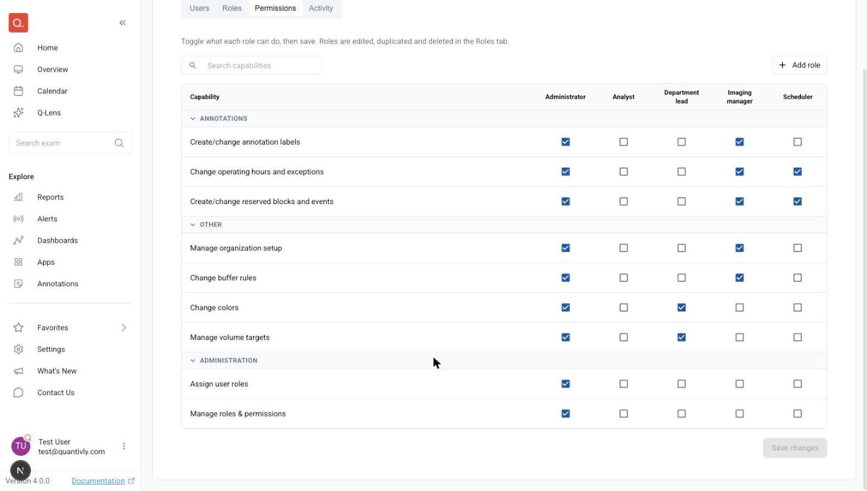The image size is (867, 491).
Task: Select the Permissions tab
Action: click(275, 8)
